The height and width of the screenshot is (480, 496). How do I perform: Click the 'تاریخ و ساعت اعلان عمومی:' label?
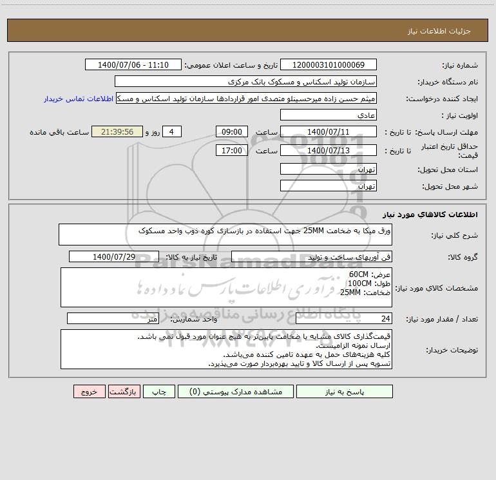click(231, 66)
